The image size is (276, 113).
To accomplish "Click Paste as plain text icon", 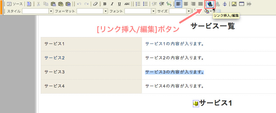I will 60,4.
